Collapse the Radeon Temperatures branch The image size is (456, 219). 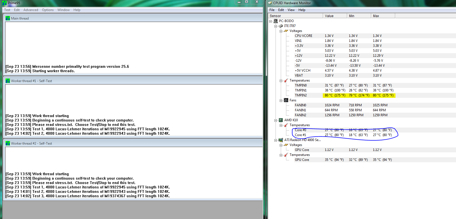point(281,155)
